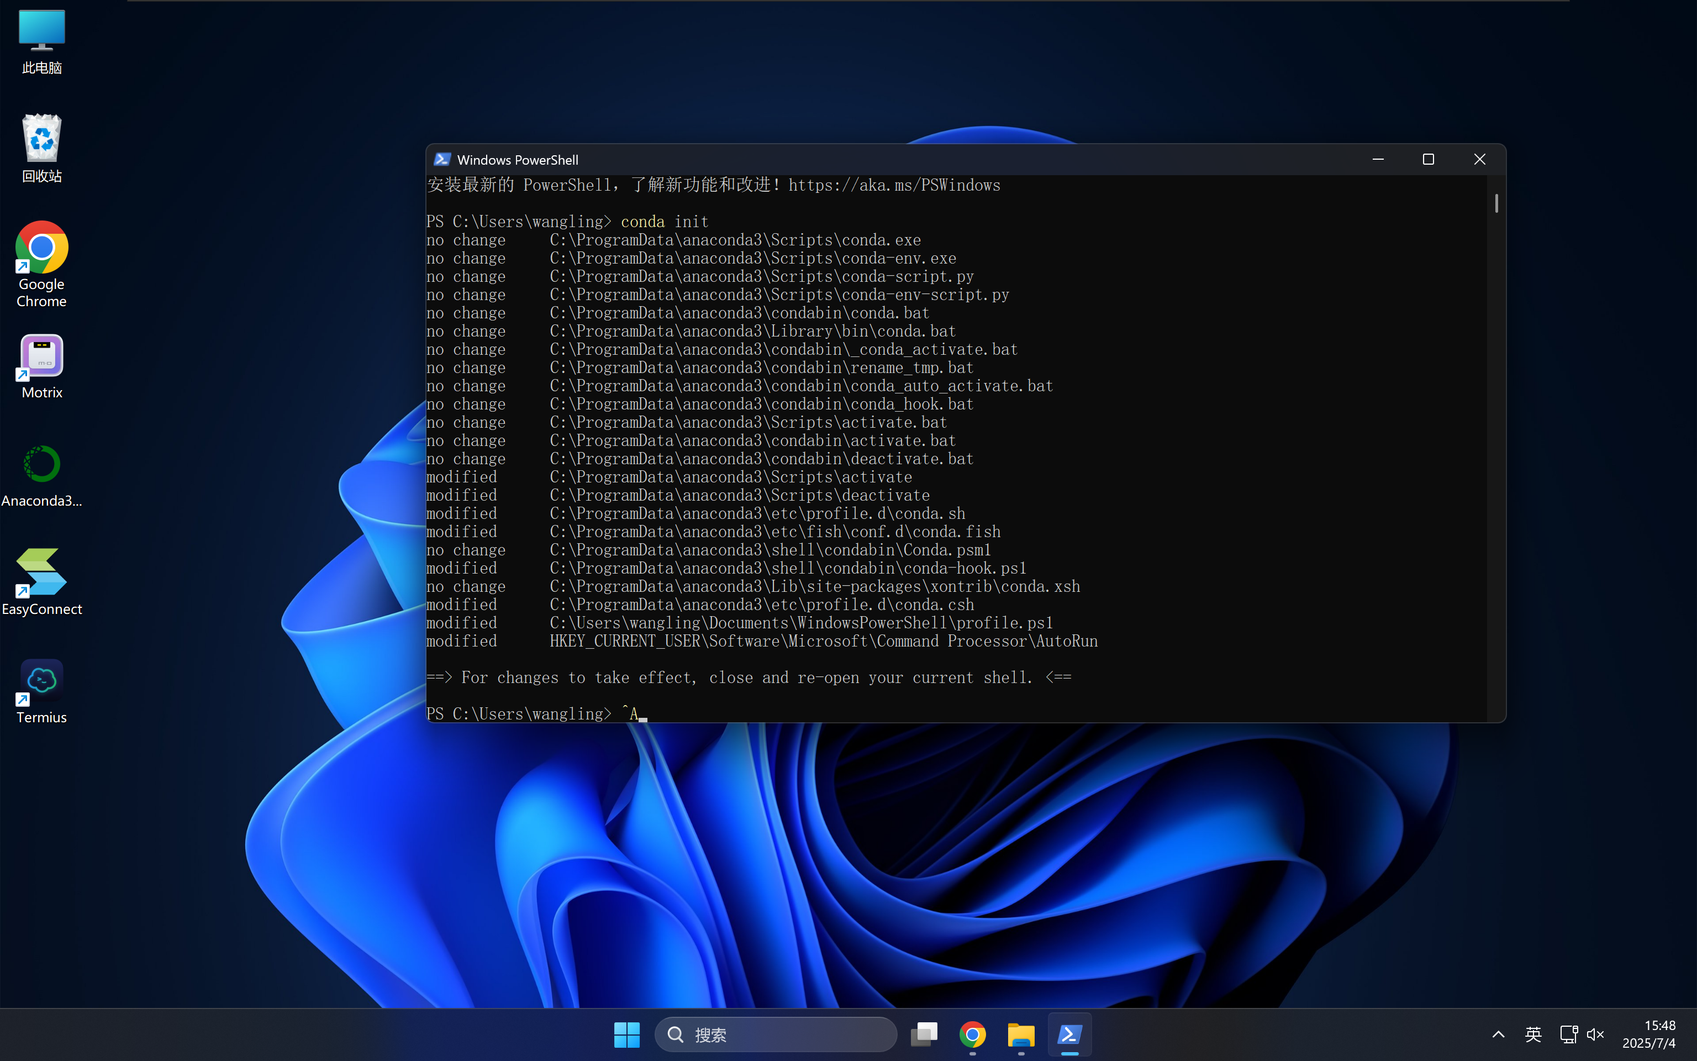Open the 此电脑 desktop icon
1697x1061 pixels.
tap(41, 42)
